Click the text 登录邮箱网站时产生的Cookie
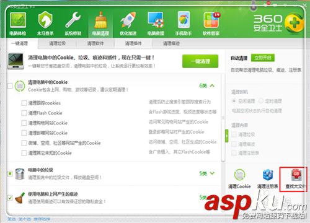 (176, 132)
